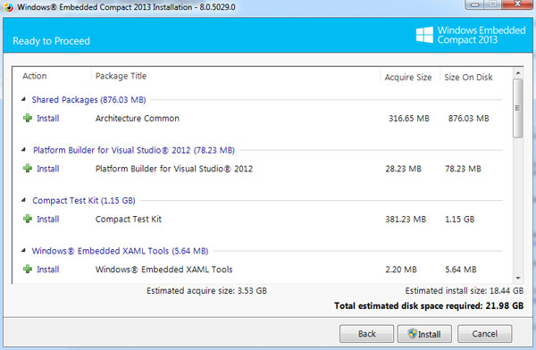Click the green plus icon for Compact Test Kit
This screenshot has width=536, height=350.
(28, 219)
